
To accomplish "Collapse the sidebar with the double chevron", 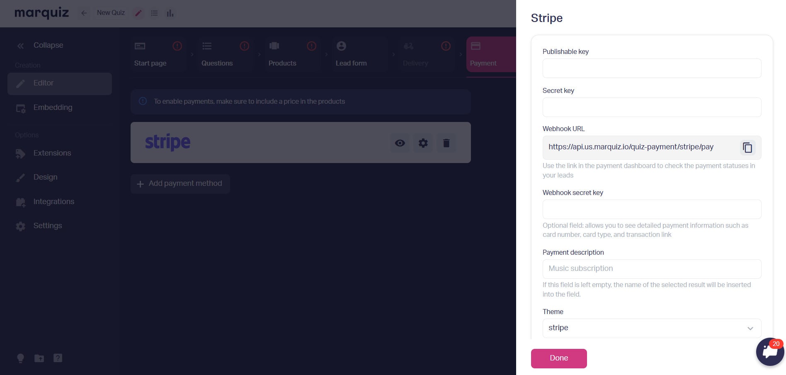I will pyautogui.click(x=20, y=46).
